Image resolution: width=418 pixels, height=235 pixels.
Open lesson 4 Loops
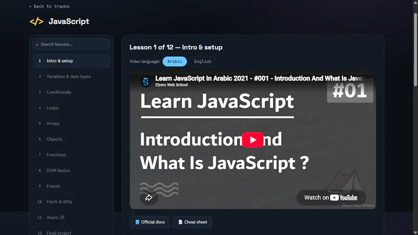click(x=72, y=108)
